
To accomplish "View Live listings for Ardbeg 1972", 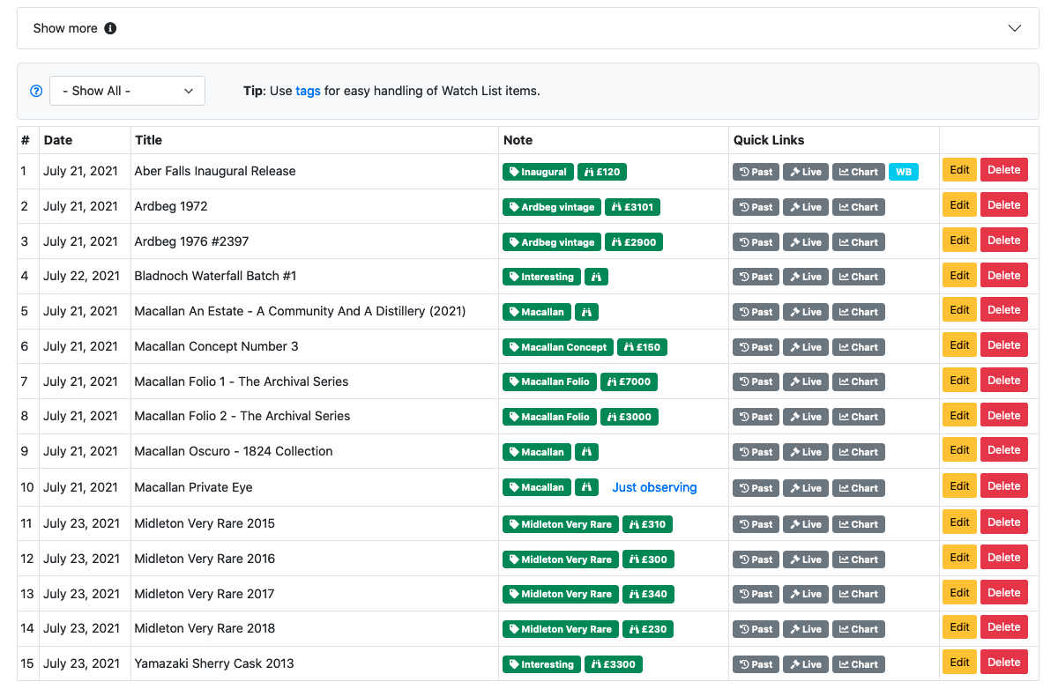I will [x=805, y=206].
